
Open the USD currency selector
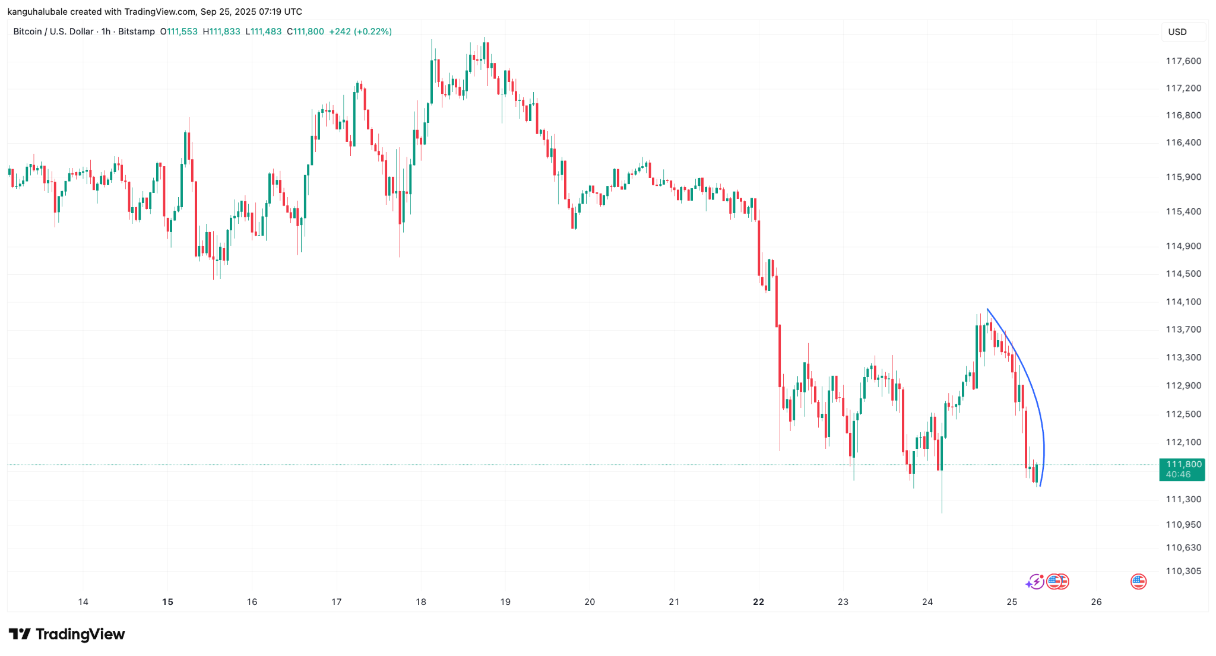(1177, 32)
